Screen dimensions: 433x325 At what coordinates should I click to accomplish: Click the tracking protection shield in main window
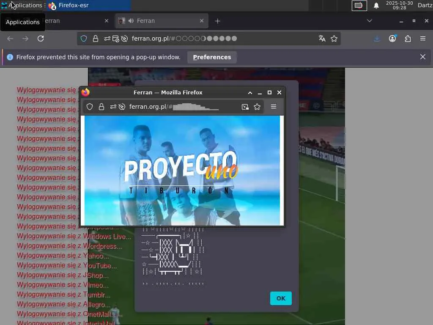(x=84, y=39)
